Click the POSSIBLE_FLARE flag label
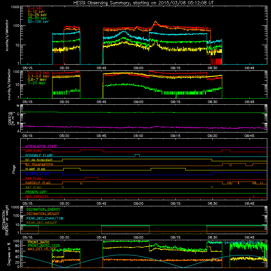The image size is (271, 271). 39,155
